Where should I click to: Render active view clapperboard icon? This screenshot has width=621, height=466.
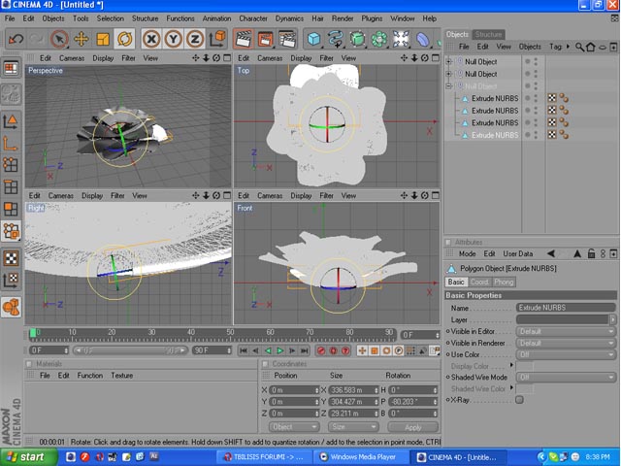point(244,39)
